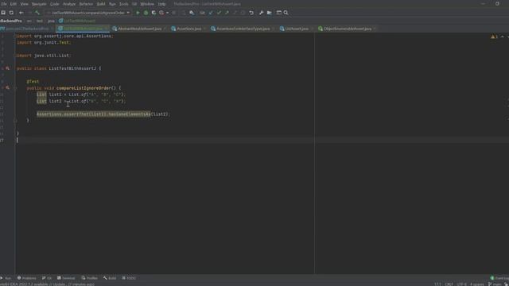Switch to the Assertions.java tab
This screenshot has width=509, height=286.
pyautogui.click(x=188, y=29)
